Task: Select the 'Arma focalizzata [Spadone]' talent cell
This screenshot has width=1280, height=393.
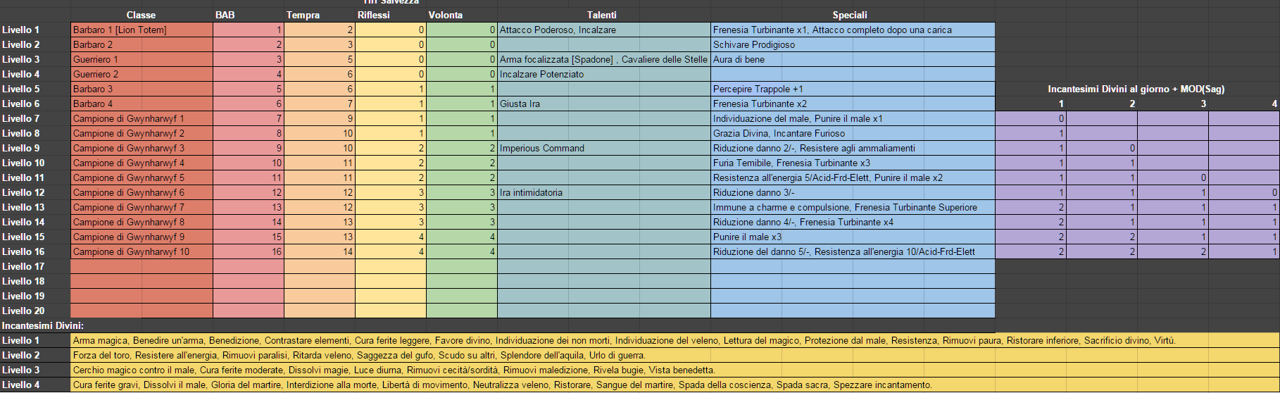Action: point(604,59)
